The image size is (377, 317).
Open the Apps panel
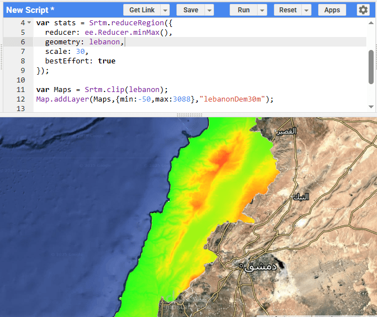pos(332,10)
